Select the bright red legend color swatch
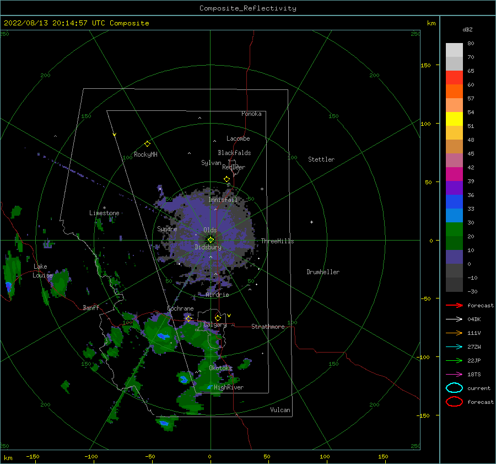The height and width of the screenshot is (464, 496). [454, 78]
